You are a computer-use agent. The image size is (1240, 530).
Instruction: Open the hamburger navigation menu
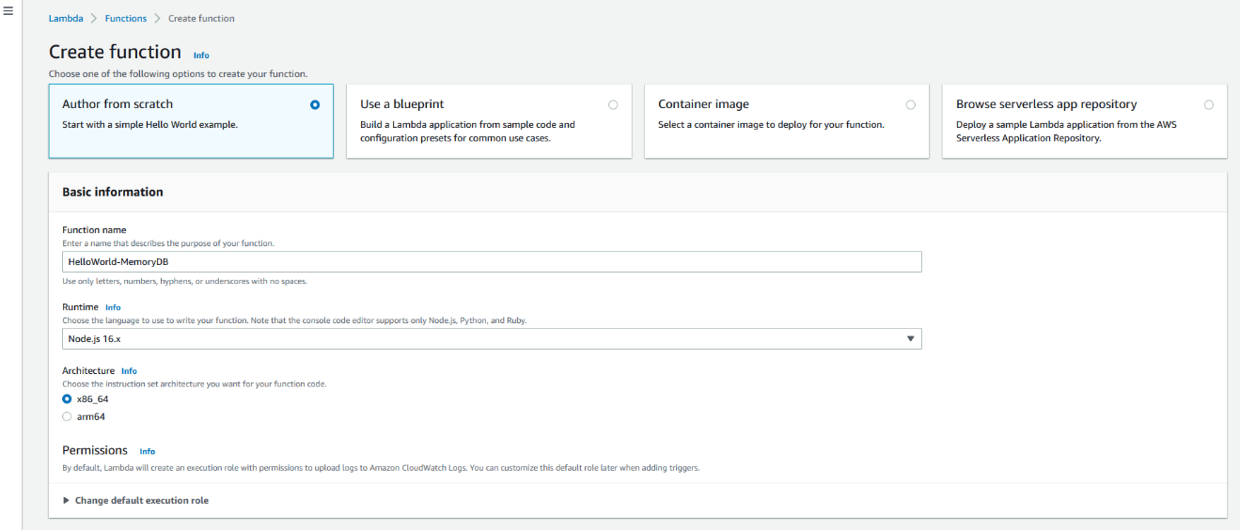[x=8, y=11]
